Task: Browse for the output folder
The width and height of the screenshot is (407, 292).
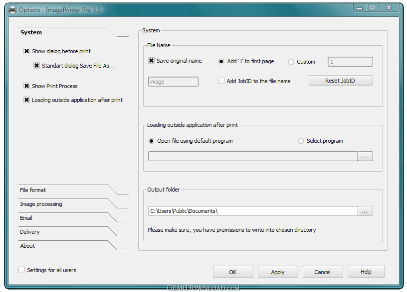Action: click(x=365, y=211)
